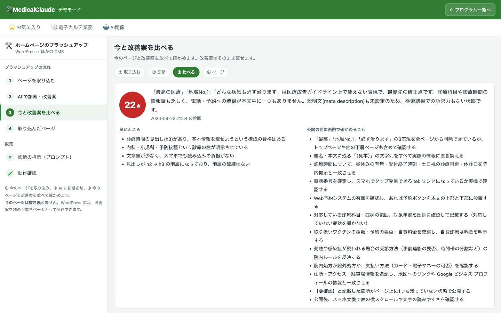The width and height of the screenshot is (501, 313).
Task: Click step number 3 circle in sidebar
Action: (10, 113)
